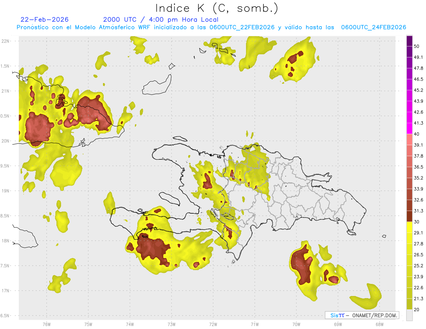Screen dimensions: 426x329
Task: Select the '69W' longitude label
Action: pyautogui.click(x=338, y=324)
